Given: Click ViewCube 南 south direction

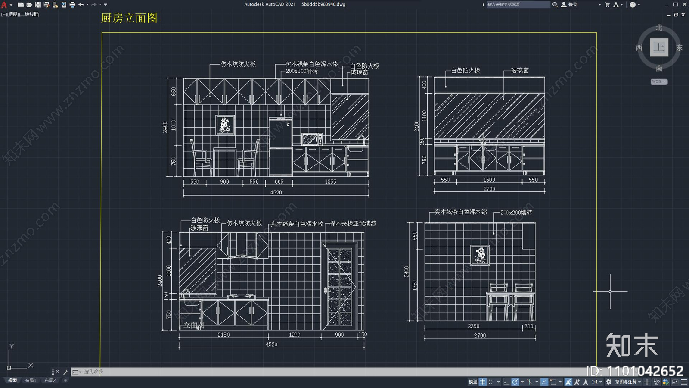Looking at the screenshot, I should click(659, 68).
